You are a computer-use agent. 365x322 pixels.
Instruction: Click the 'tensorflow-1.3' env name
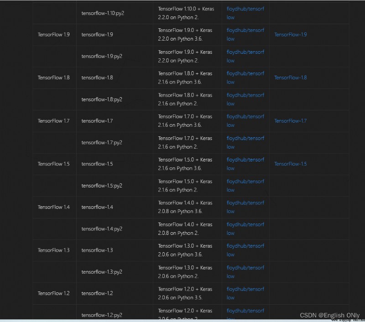[97, 250]
